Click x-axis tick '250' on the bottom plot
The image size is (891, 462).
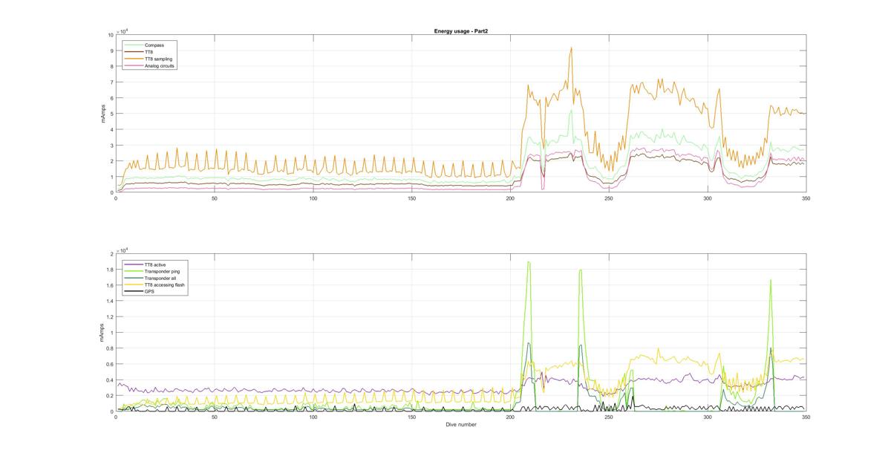coord(609,417)
